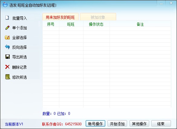The width and height of the screenshot is (177, 129).
Task: Close the window with the X button
Action: pos(171,3)
